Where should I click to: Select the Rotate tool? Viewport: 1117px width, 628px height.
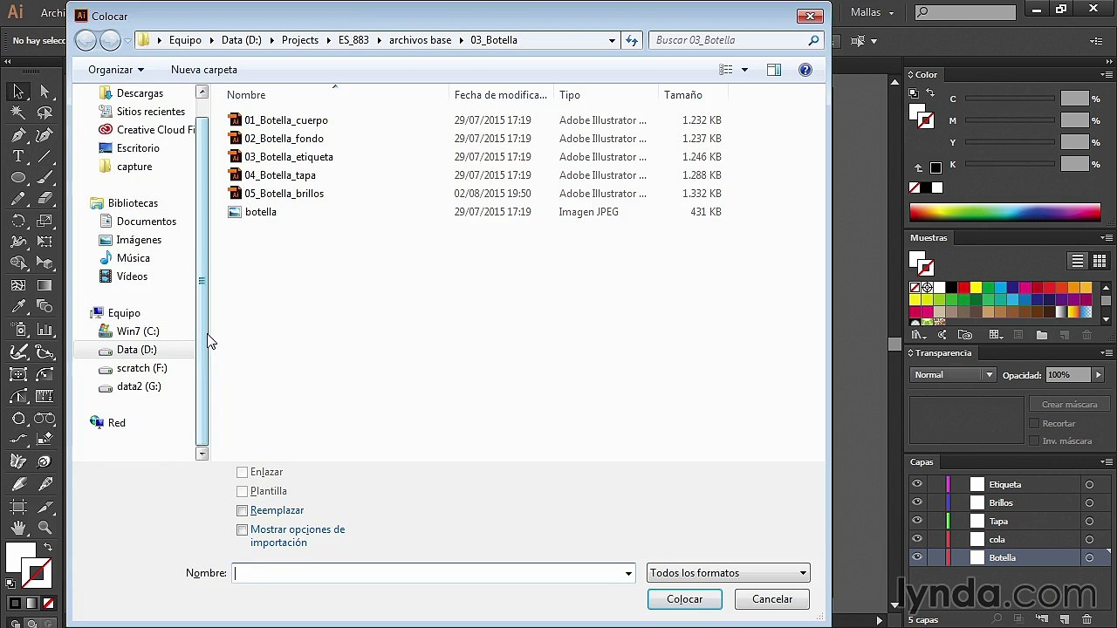(x=18, y=222)
